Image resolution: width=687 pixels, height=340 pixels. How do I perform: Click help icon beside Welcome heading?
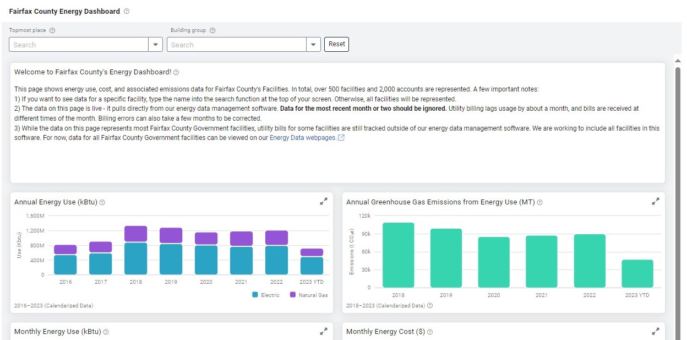(x=176, y=72)
